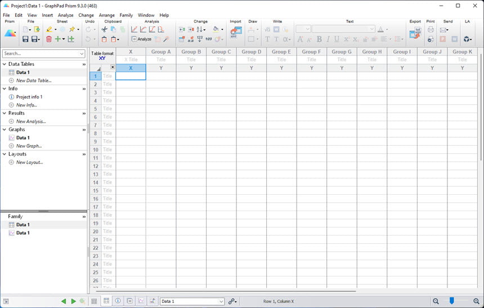Image resolution: width=484 pixels, height=308 pixels.
Task: Click the Analyze button
Action: click(141, 39)
